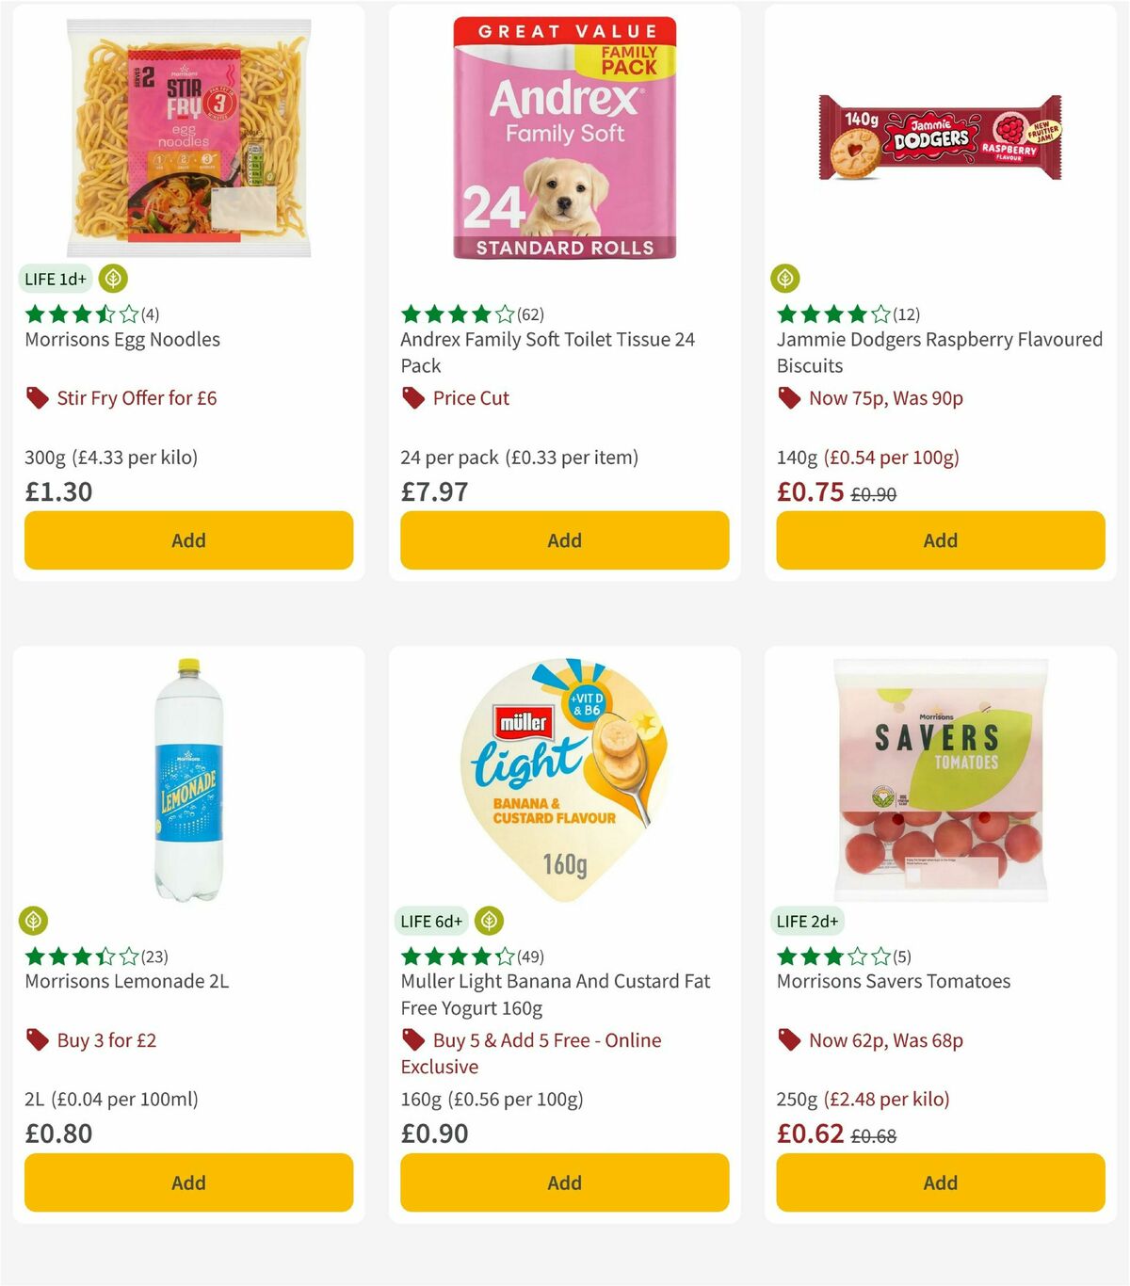Click the leaf icon above Morrisons Lemonade rating

coord(33,921)
